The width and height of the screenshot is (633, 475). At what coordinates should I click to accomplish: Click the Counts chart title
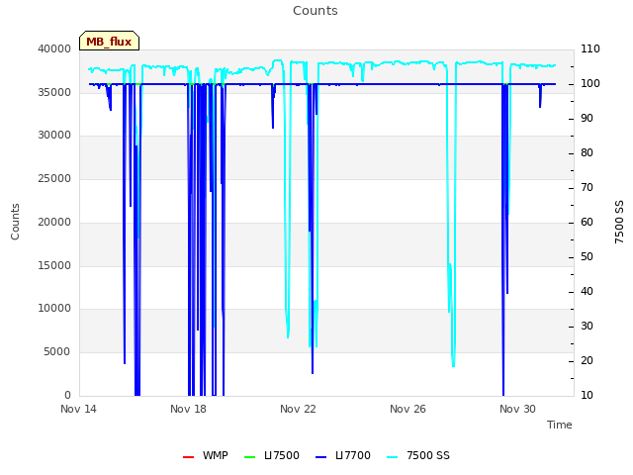pyautogui.click(x=316, y=11)
